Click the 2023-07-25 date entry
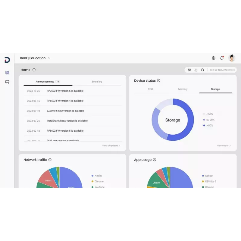This screenshot has height=241, width=241. [33, 121]
